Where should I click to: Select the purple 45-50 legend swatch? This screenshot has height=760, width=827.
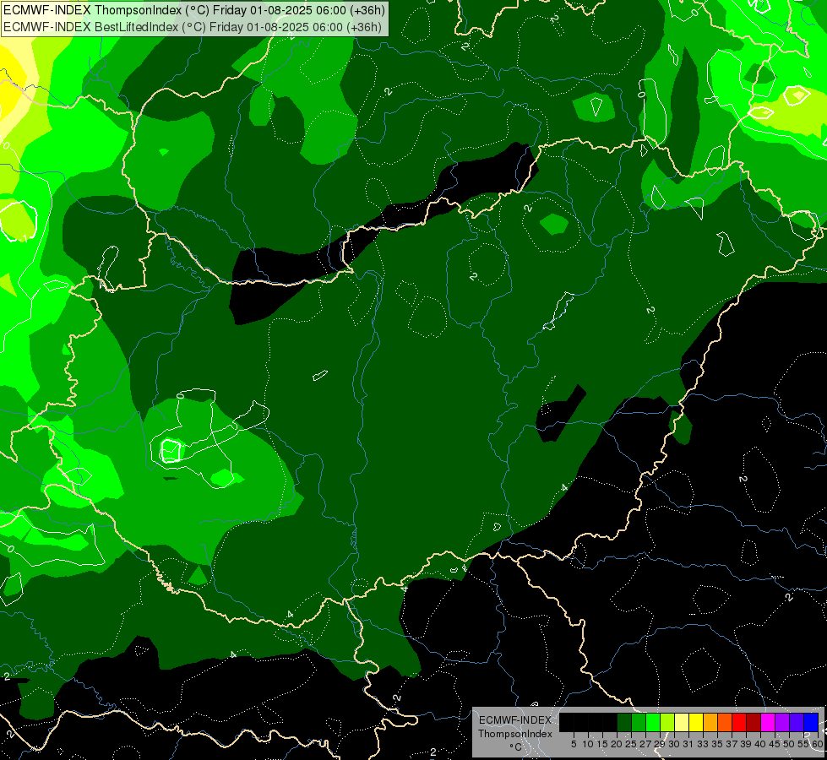782,722
